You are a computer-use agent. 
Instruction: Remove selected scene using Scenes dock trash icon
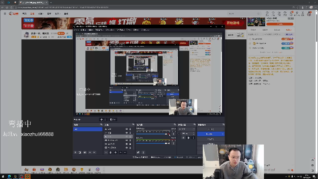pyautogui.click(x=80, y=152)
